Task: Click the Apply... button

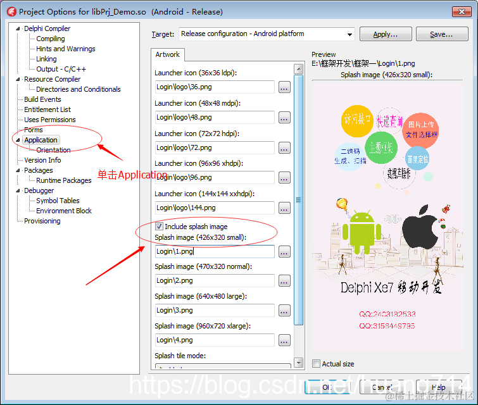Action: click(x=386, y=34)
